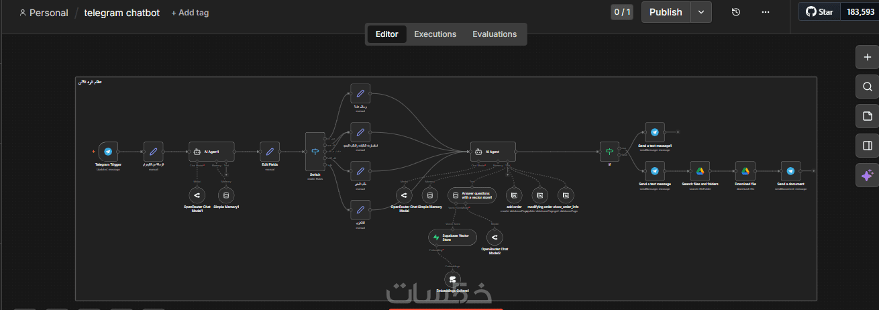Click the 'Send a document' label text
The width and height of the screenshot is (879, 310).
click(x=790, y=184)
